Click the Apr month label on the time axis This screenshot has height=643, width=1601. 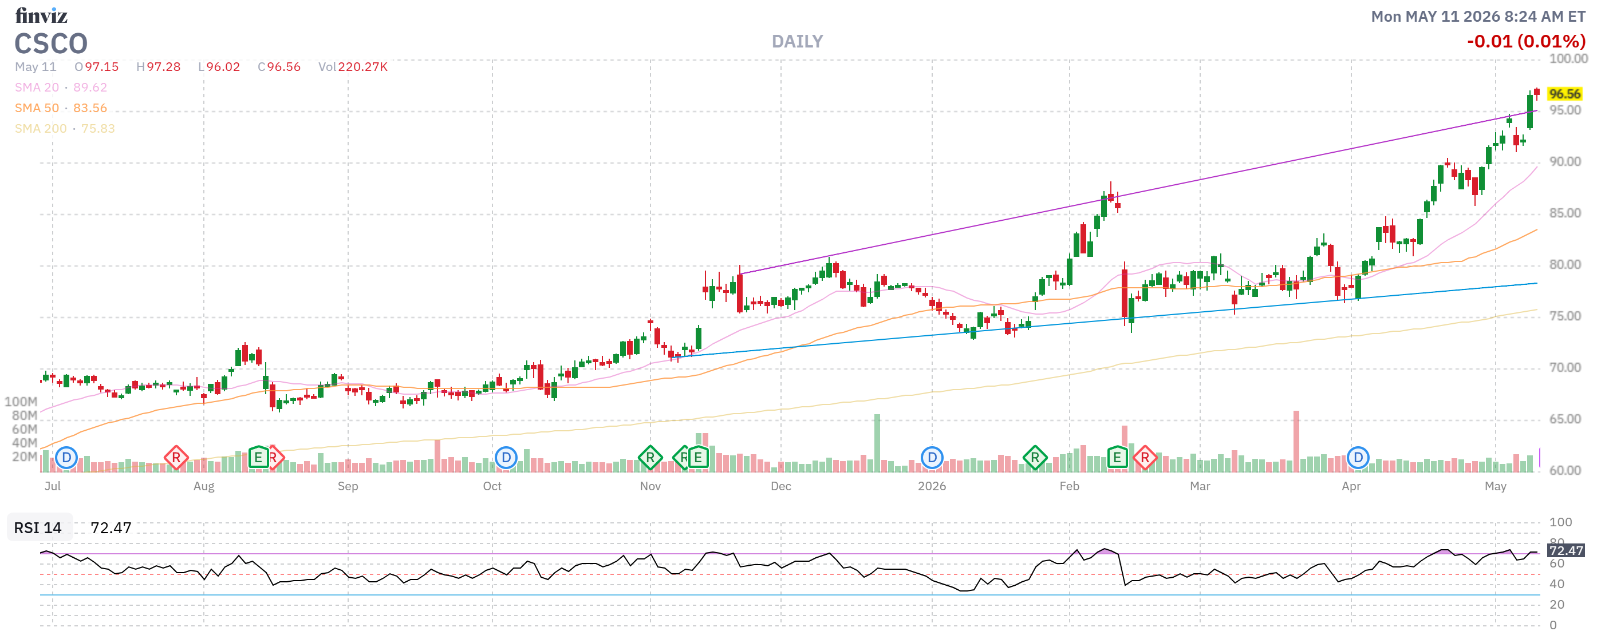click(1351, 487)
